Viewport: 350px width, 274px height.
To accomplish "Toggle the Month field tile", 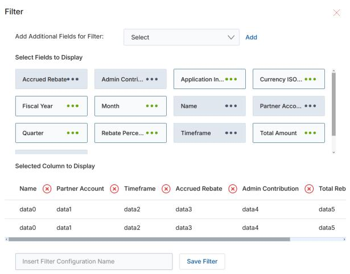I will (130, 106).
